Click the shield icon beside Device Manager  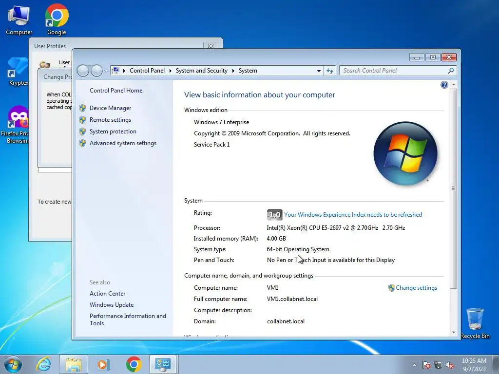(82, 108)
